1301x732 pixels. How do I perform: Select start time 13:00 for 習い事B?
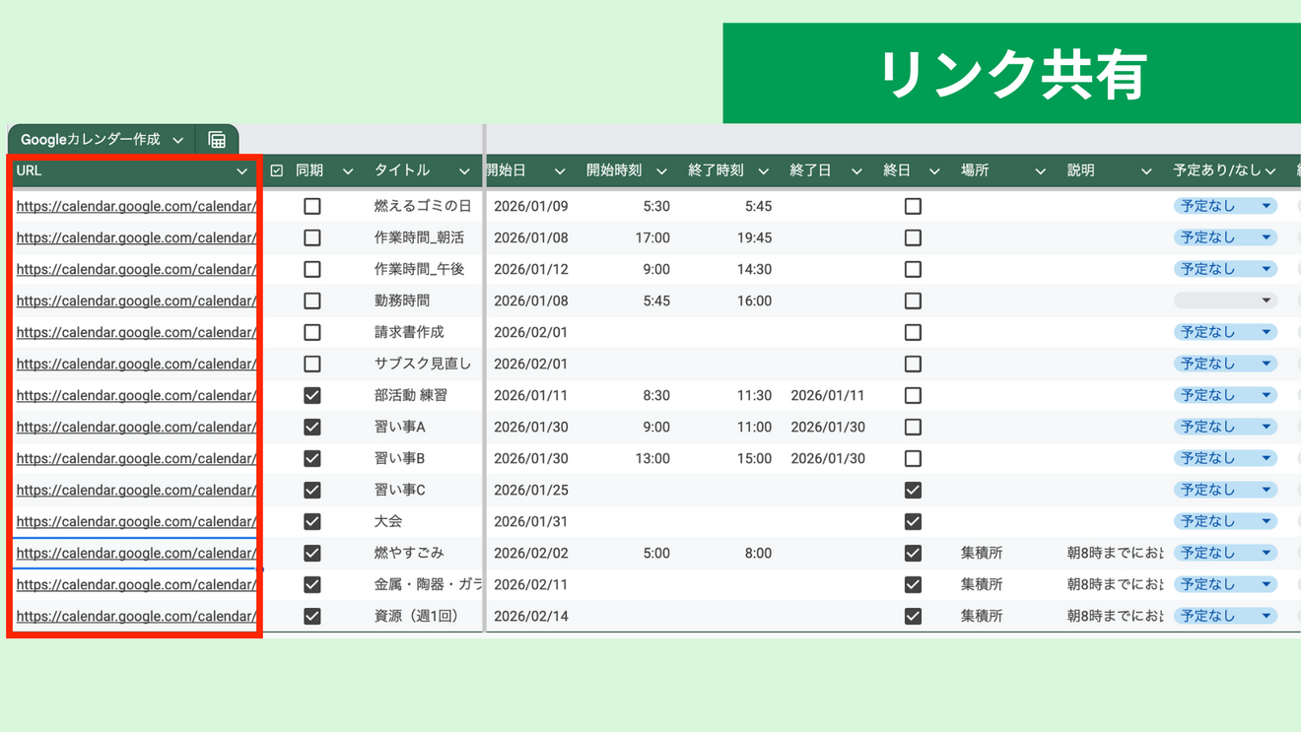coord(652,458)
